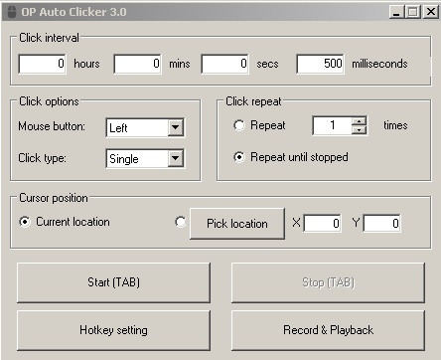Close the OP Auto Clicker window
Viewport: 441px width, 360px height.
tap(431, 12)
